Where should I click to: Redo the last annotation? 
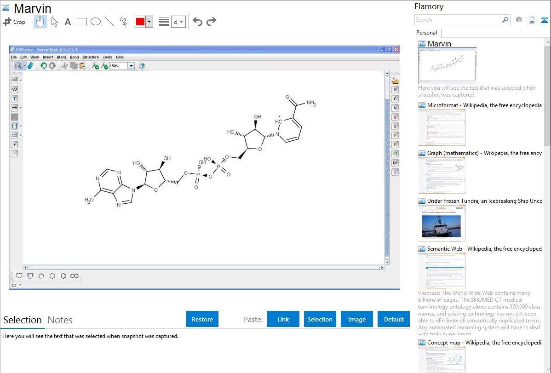pos(211,22)
